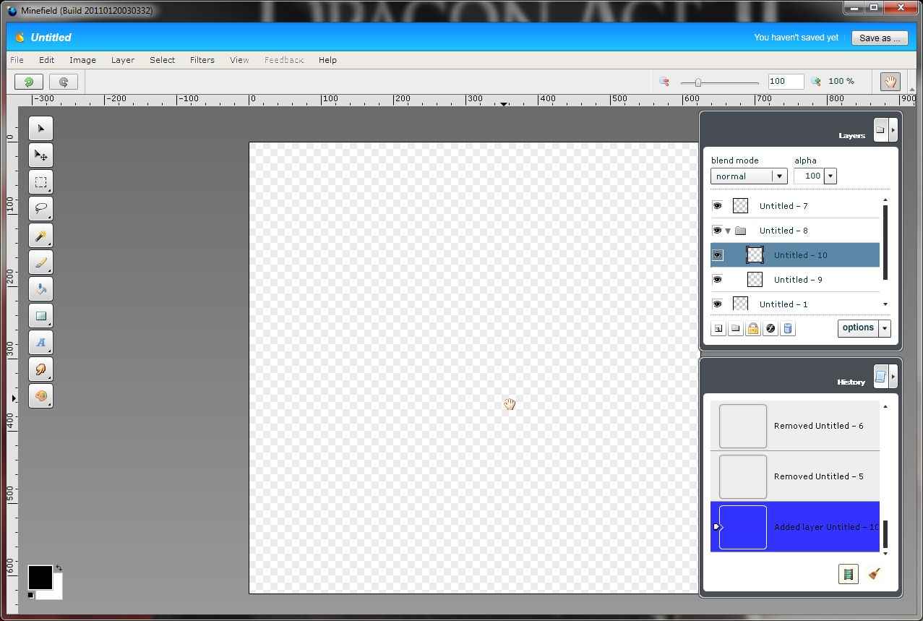
Task: Choose the rectangular Marquee selection tool
Action: tap(40, 182)
